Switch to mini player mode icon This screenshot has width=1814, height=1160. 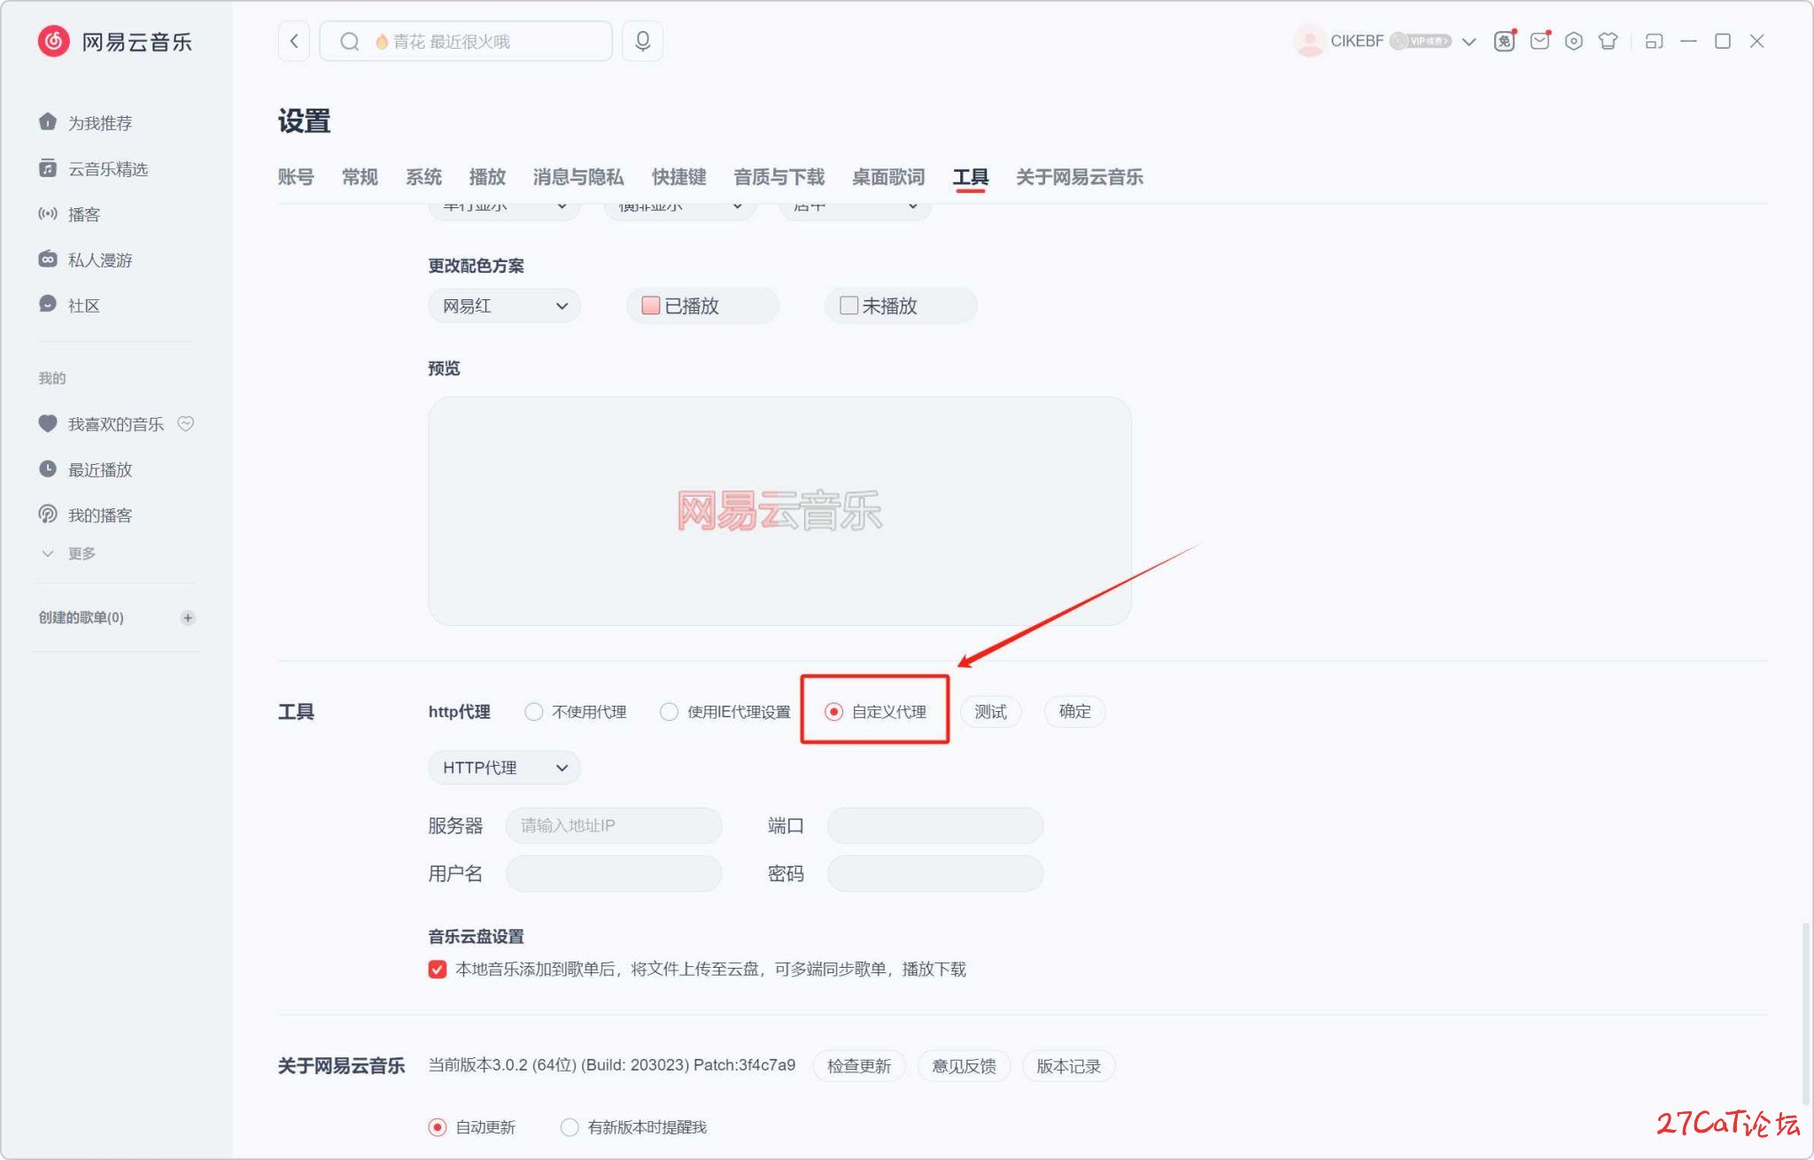(x=1654, y=42)
